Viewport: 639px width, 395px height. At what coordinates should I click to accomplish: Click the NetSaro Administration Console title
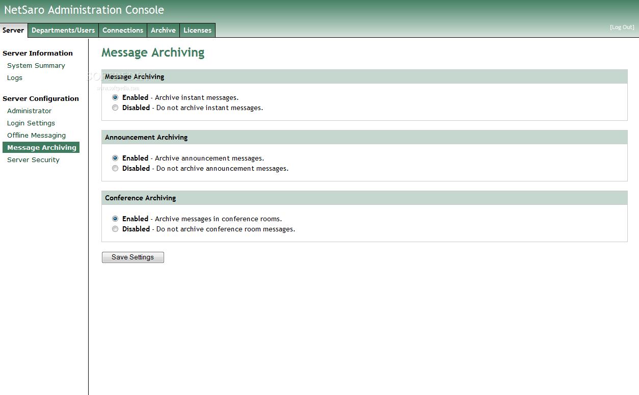point(84,10)
